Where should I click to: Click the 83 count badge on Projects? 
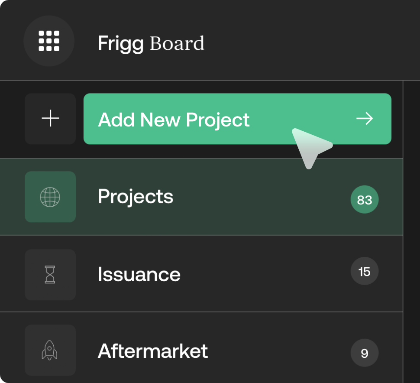pos(365,200)
